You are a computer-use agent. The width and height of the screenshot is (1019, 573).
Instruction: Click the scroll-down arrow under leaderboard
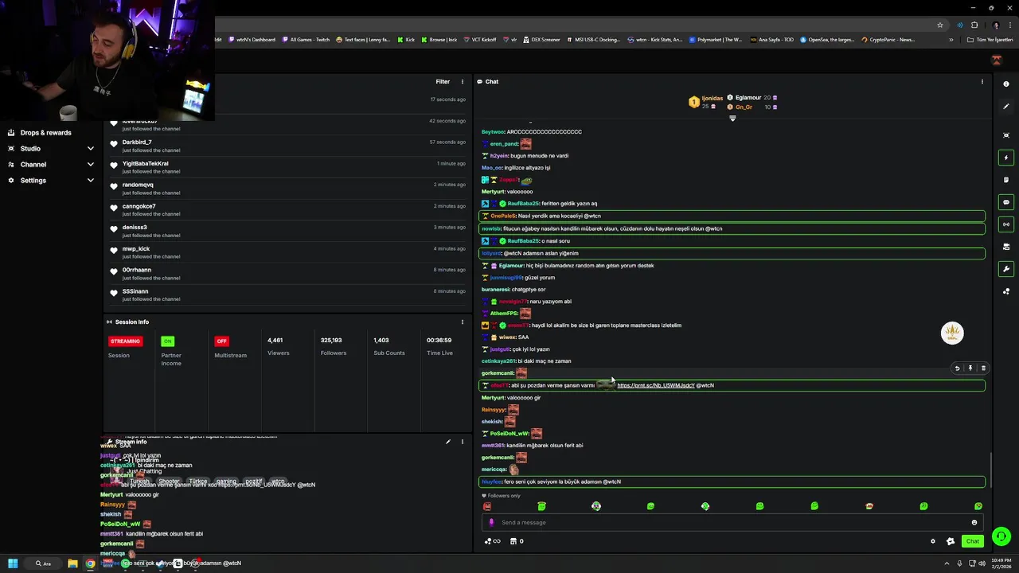732,119
